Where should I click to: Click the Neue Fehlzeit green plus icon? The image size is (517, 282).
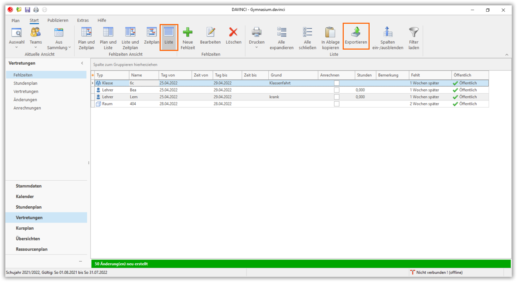click(188, 33)
